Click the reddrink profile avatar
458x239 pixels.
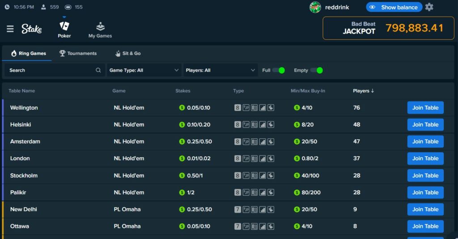coord(315,7)
